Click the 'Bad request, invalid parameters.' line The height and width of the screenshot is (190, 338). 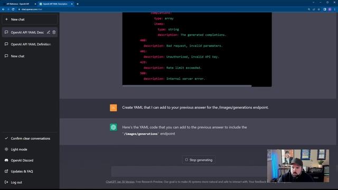tap(183, 46)
